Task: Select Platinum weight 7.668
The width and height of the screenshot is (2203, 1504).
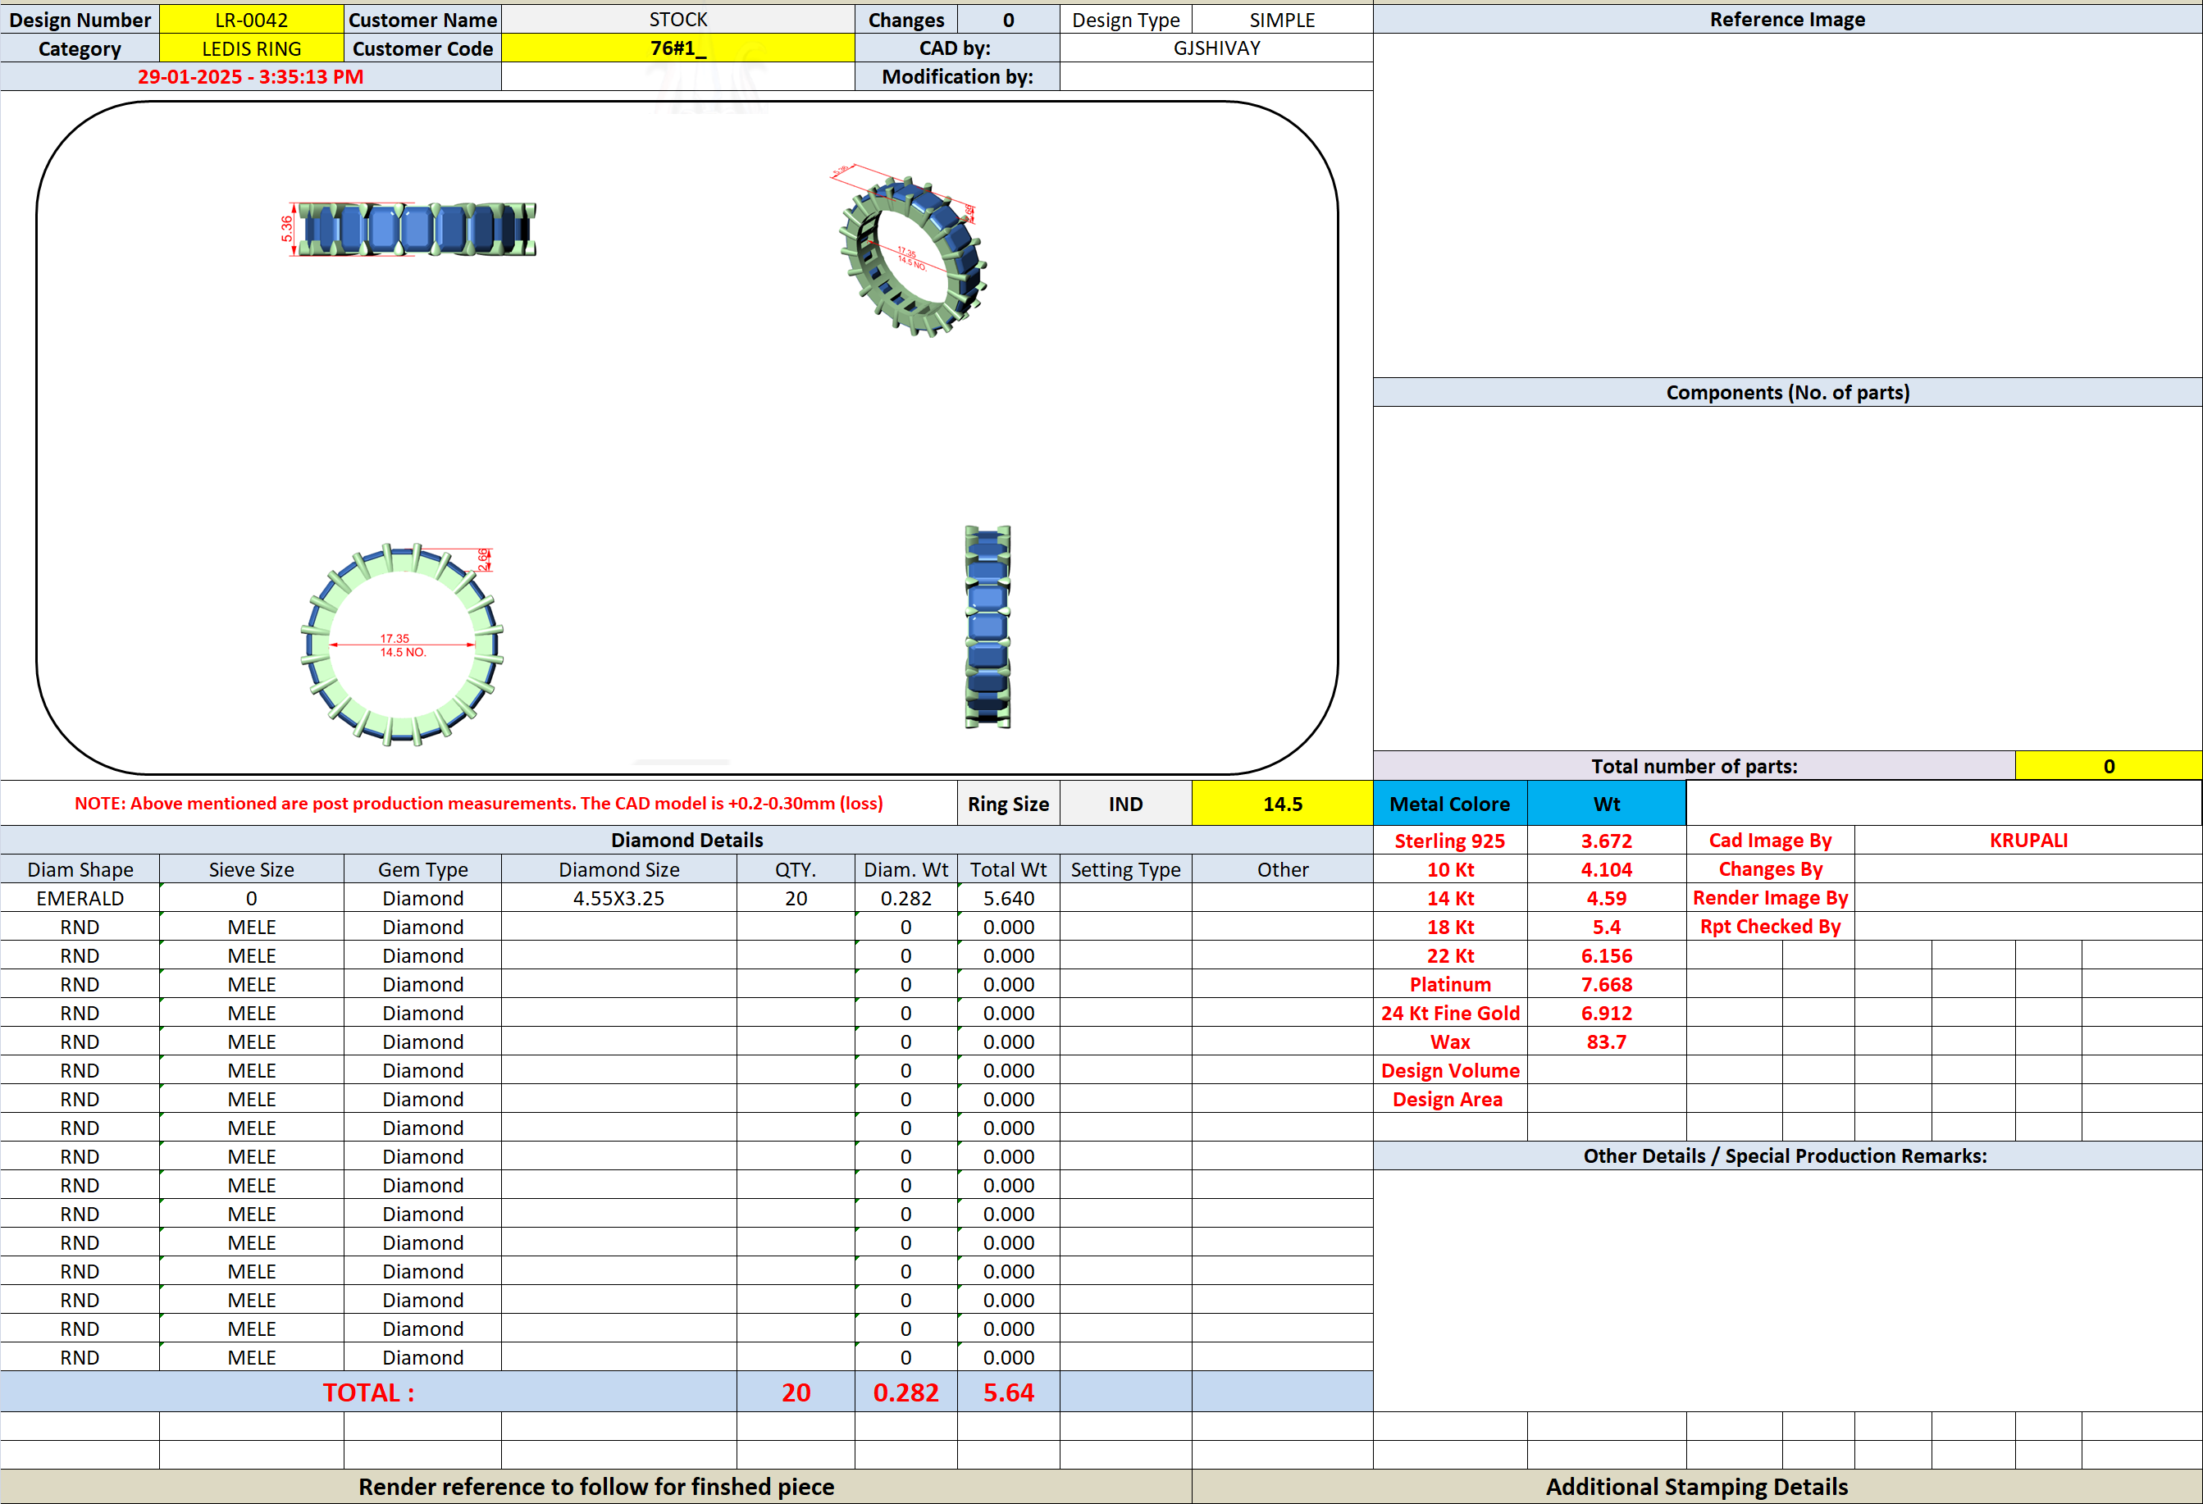Action: tap(1607, 984)
